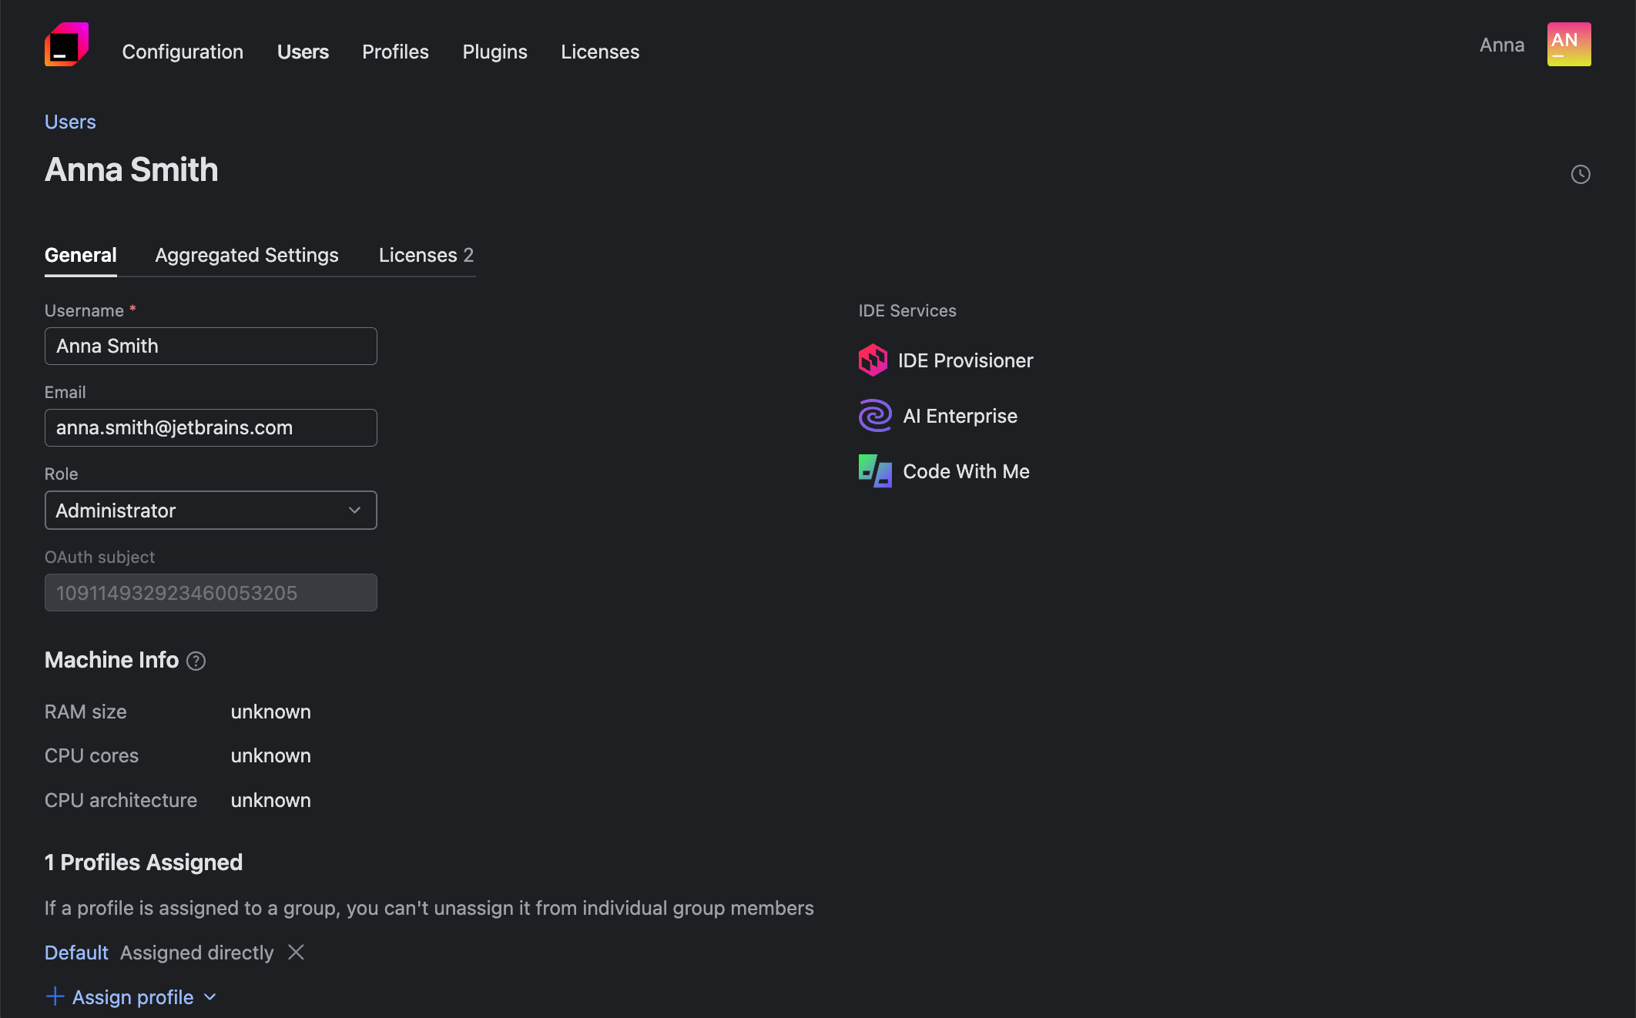Viewport: 1636px width, 1018px height.
Task: Open the AI Enterprise service
Action: 960,415
